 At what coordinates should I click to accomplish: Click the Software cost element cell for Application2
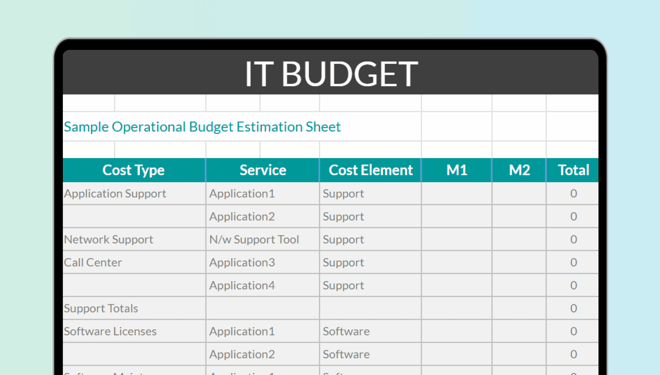click(346, 354)
